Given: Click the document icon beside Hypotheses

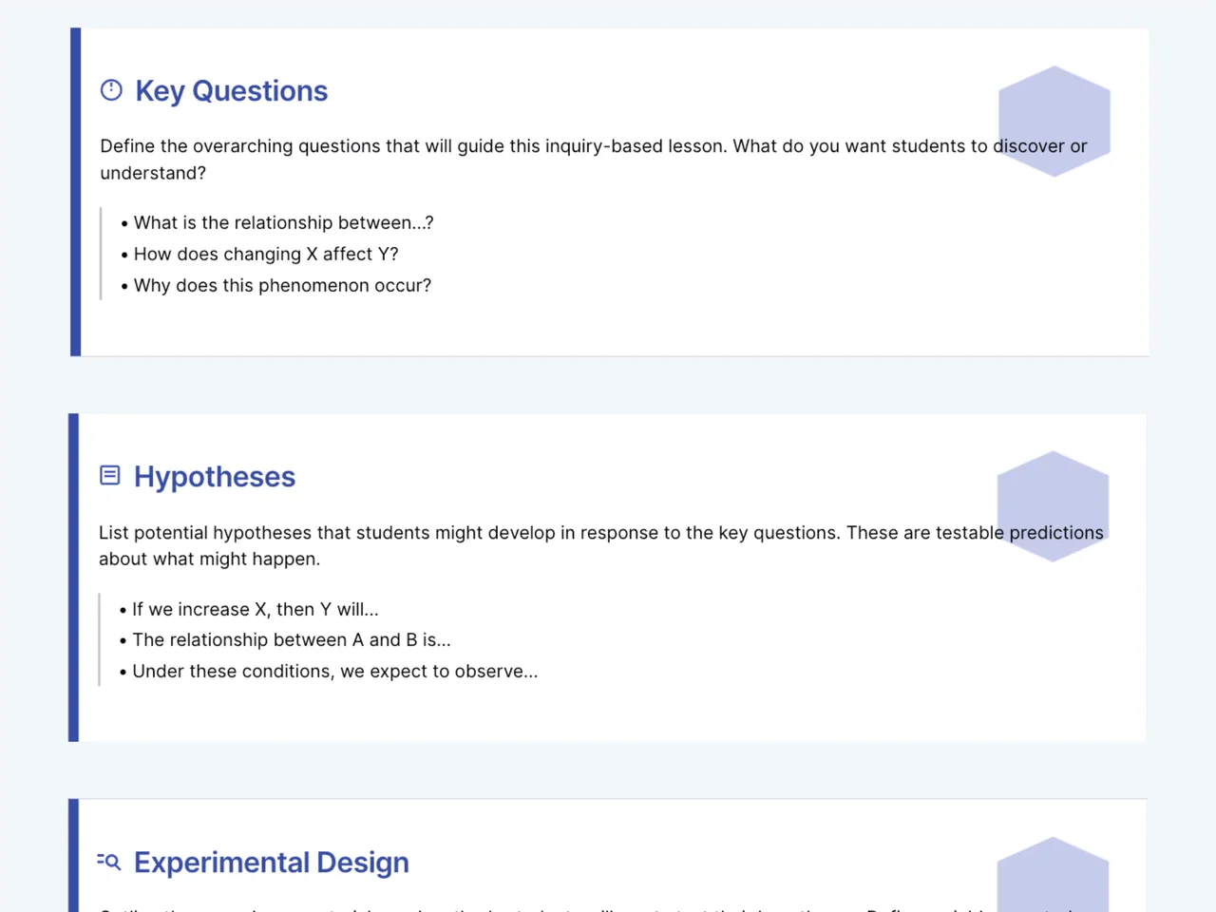Looking at the screenshot, I should pyautogui.click(x=110, y=475).
